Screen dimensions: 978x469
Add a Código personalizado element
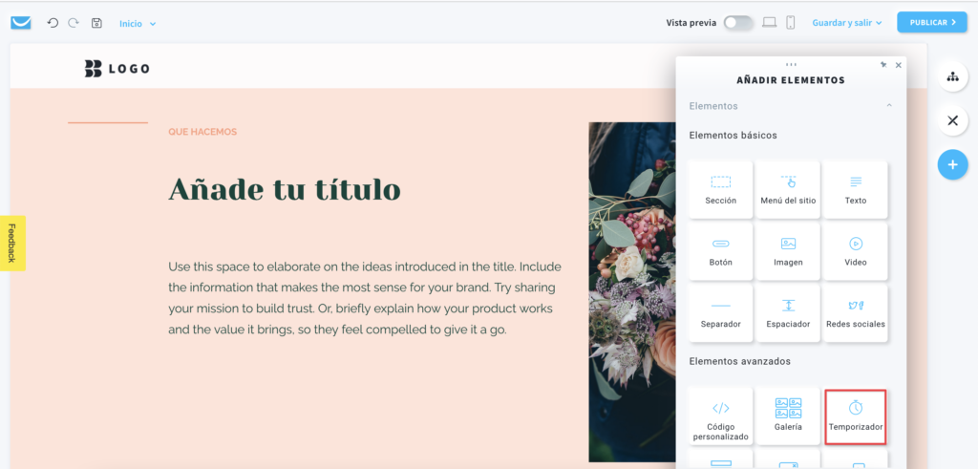tap(721, 416)
